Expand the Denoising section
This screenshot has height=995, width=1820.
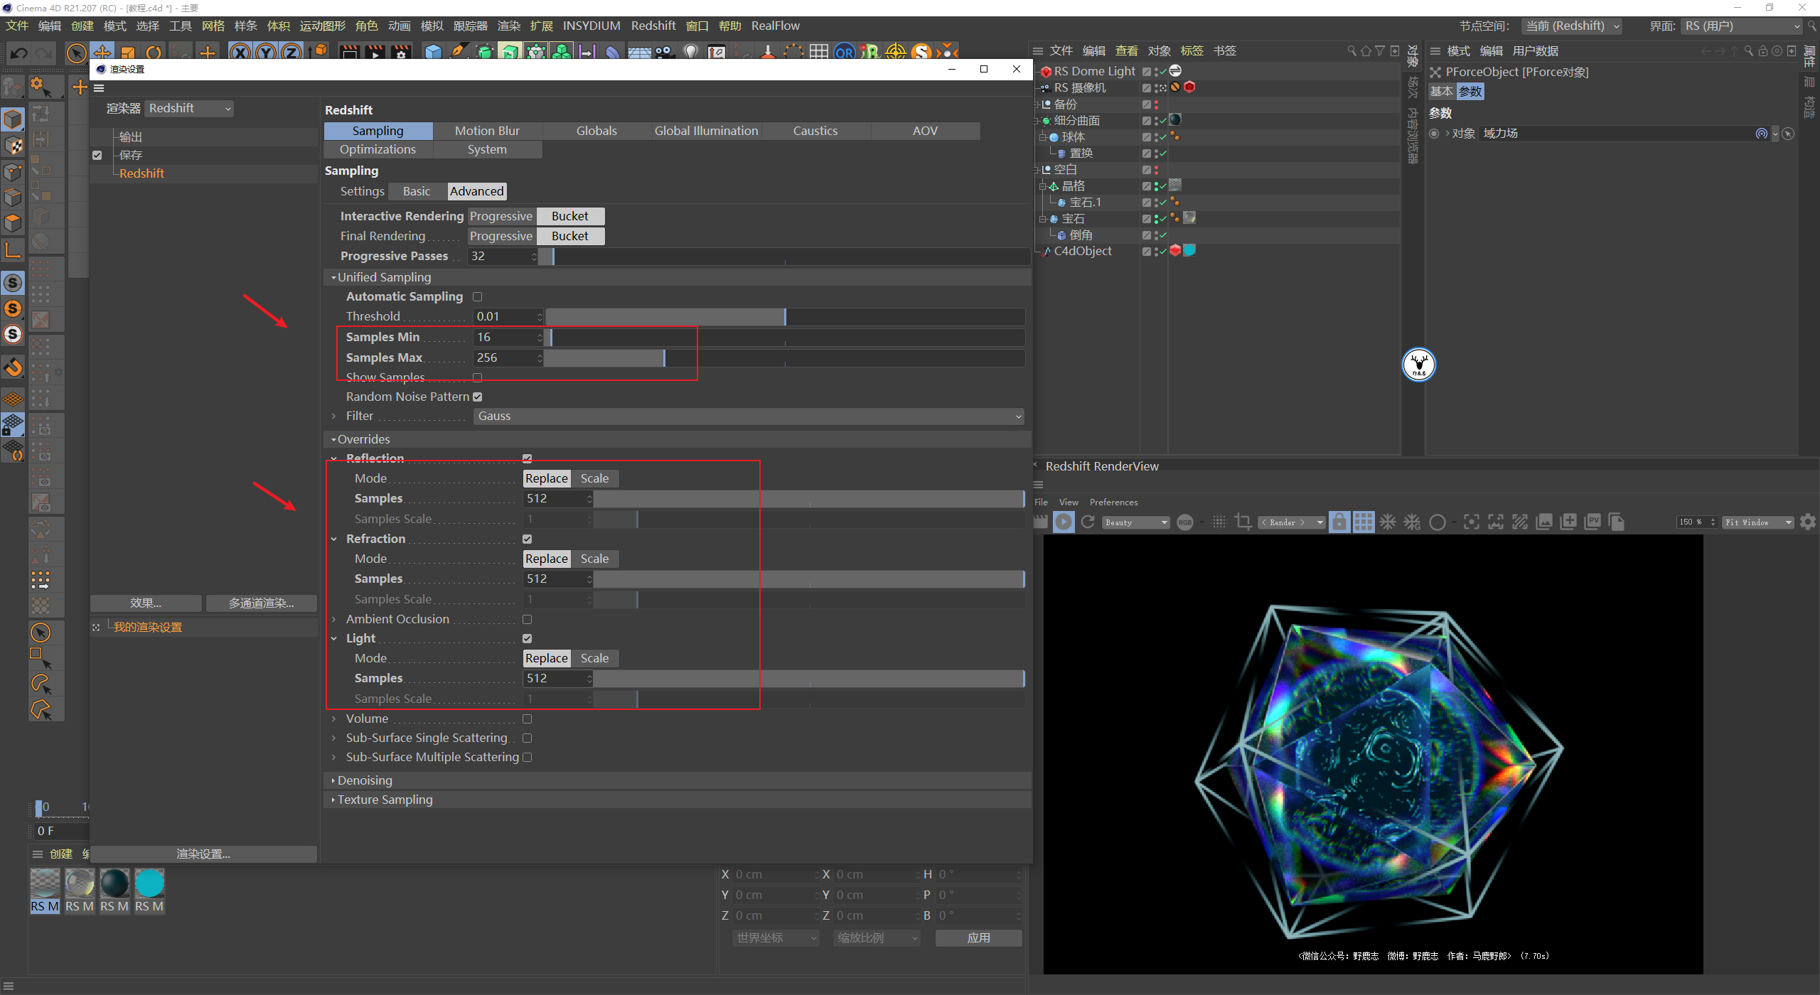point(365,780)
